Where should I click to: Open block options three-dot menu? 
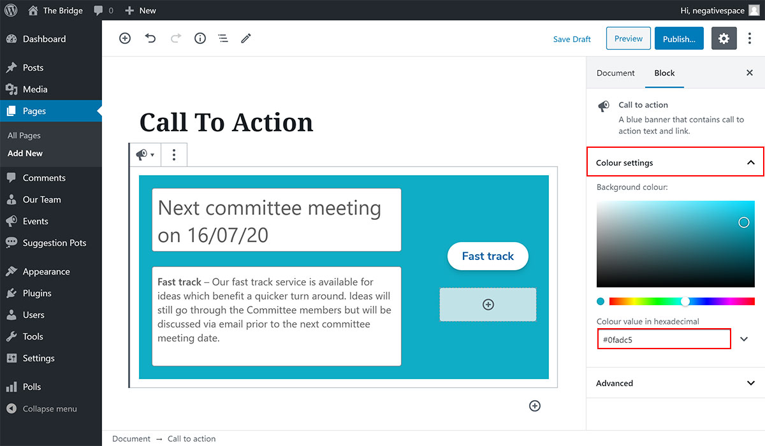[174, 154]
